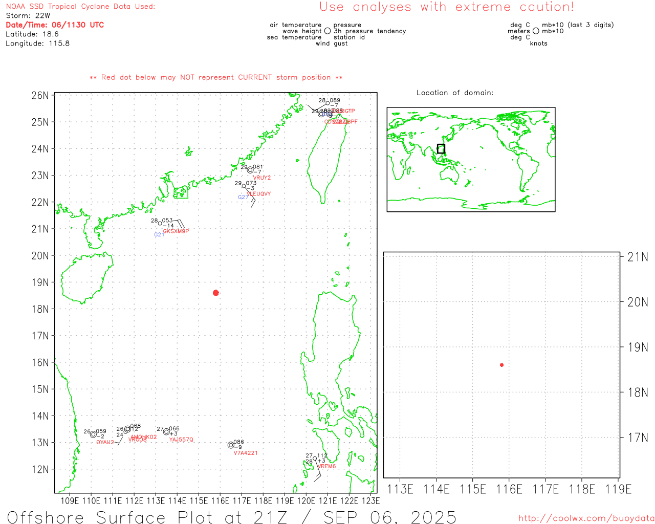
Task: Click the VRUY2 station ID label
Action: point(262,178)
